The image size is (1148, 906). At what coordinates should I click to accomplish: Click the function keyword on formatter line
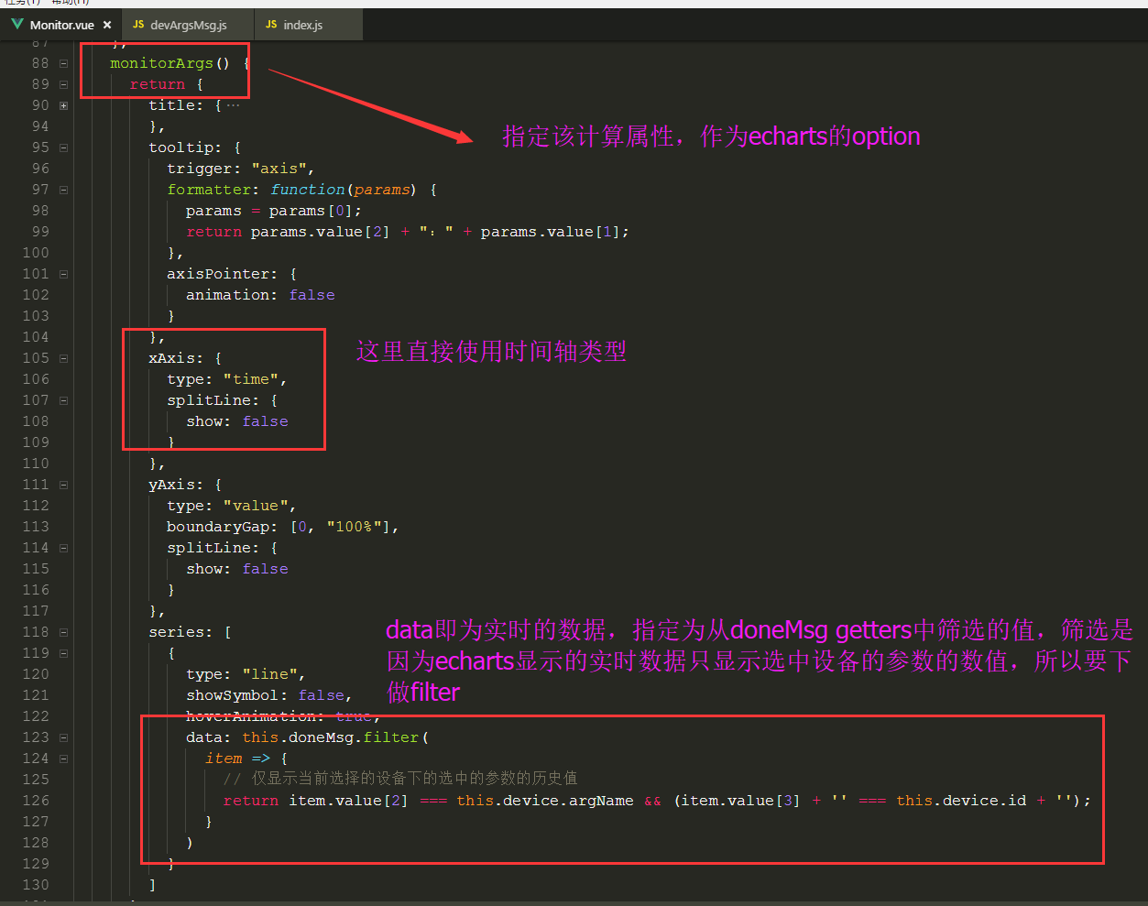[x=308, y=190]
